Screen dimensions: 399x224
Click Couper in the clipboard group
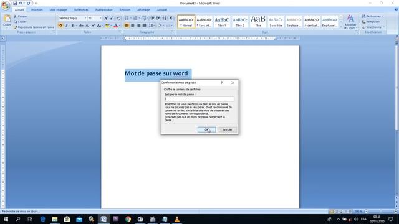pos(21,16)
